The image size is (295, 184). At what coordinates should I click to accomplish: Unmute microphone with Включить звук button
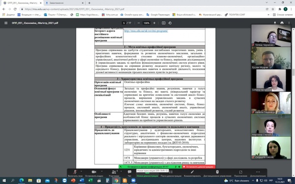click(x=75, y=173)
